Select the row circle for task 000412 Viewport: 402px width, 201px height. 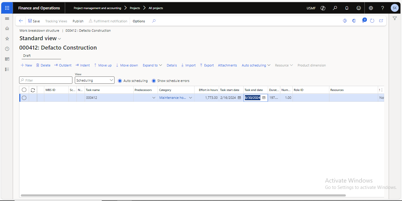(24, 98)
